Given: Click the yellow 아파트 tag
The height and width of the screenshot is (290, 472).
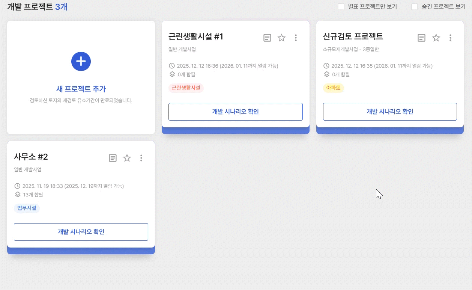Looking at the screenshot, I should tap(333, 88).
